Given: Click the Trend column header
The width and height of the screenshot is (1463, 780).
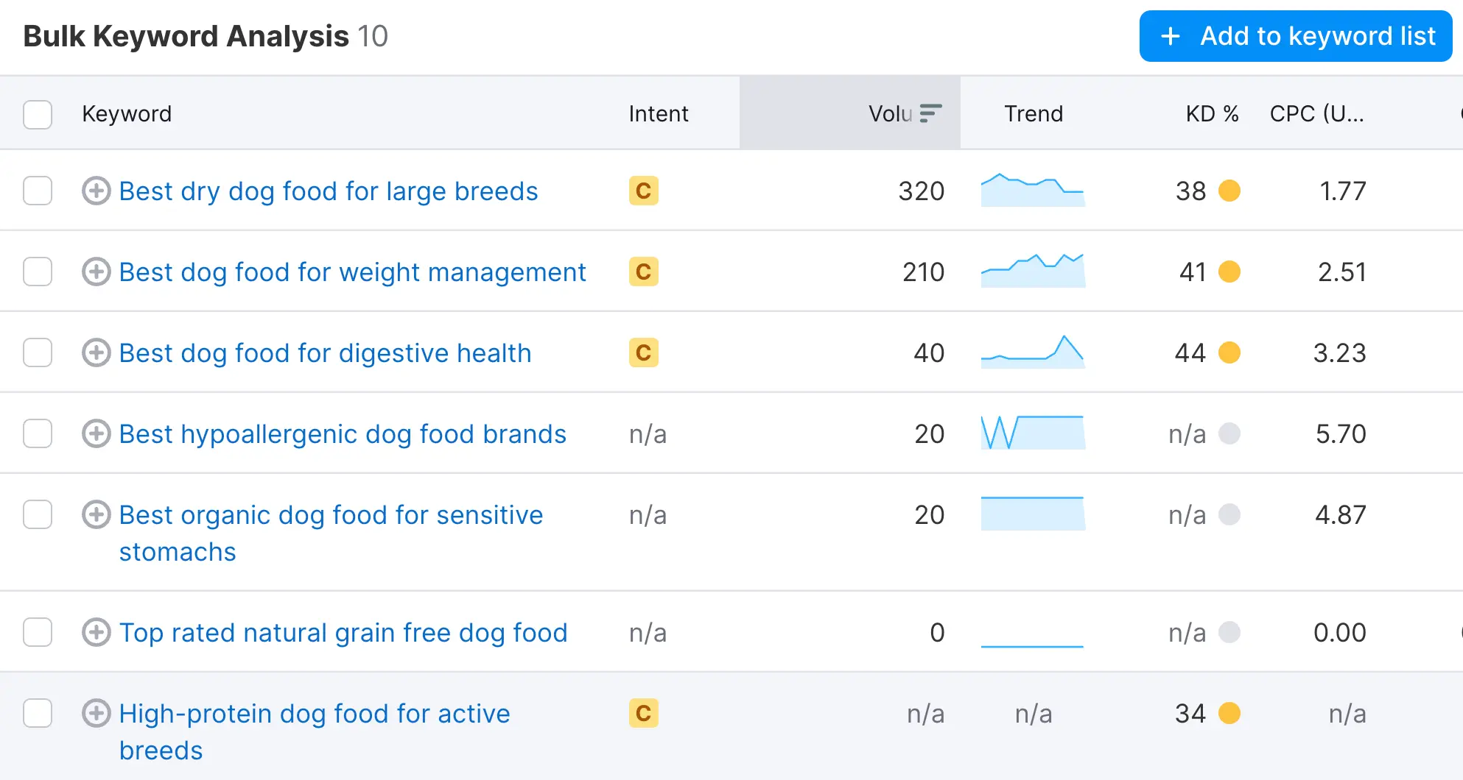Looking at the screenshot, I should (1033, 113).
